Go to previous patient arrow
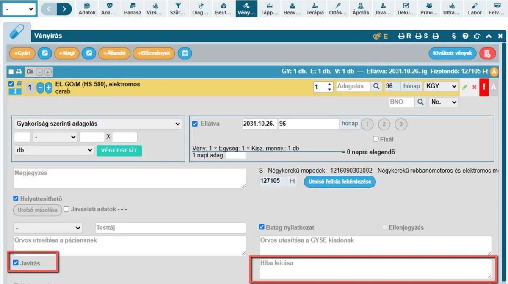This screenshot has width=508, height=284. point(49,8)
